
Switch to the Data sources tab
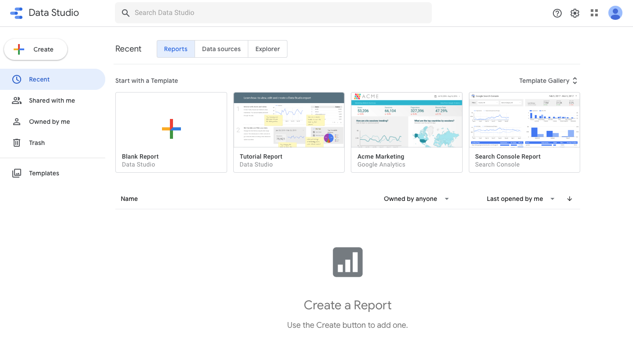pos(221,49)
